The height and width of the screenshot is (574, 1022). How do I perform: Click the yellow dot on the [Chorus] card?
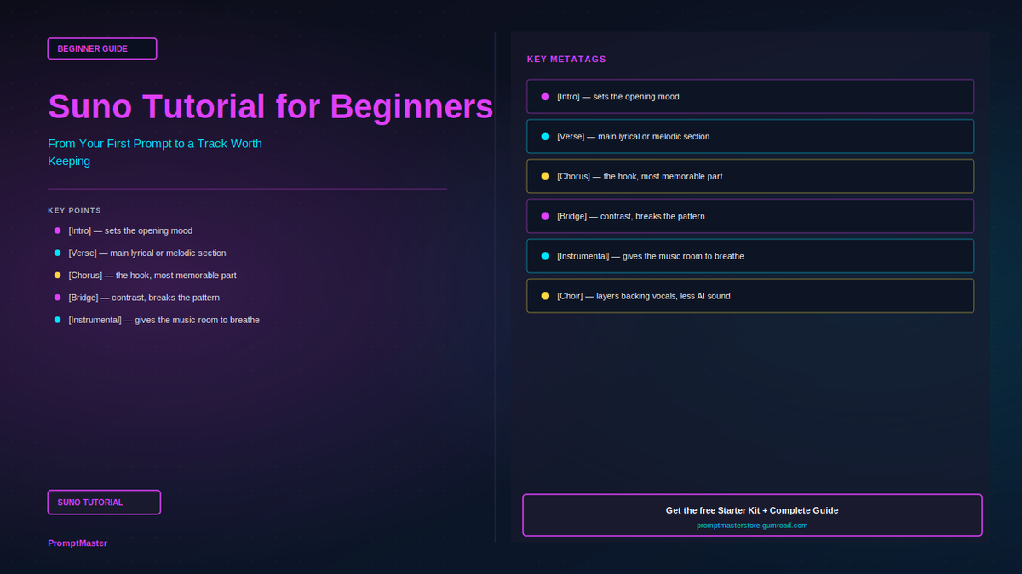tap(545, 176)
